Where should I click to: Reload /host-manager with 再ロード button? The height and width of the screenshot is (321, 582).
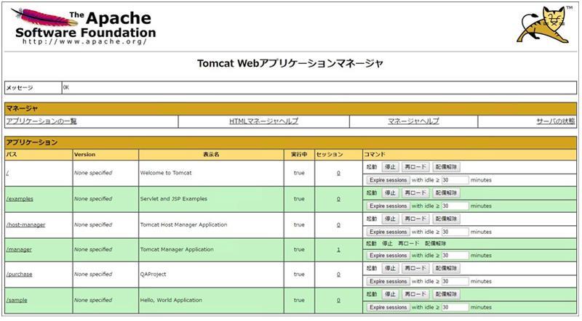[x=415, y=219]
